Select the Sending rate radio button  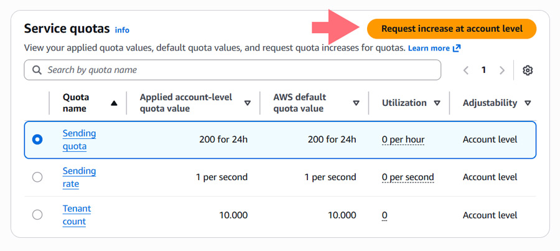click(37, 178)
